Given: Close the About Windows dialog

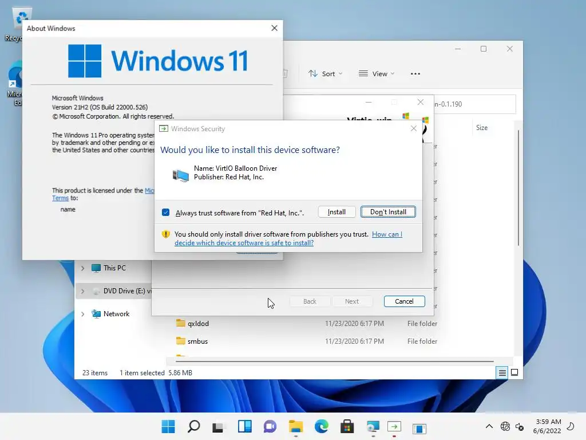Looking at the screenshot, I should pos(274,28).
